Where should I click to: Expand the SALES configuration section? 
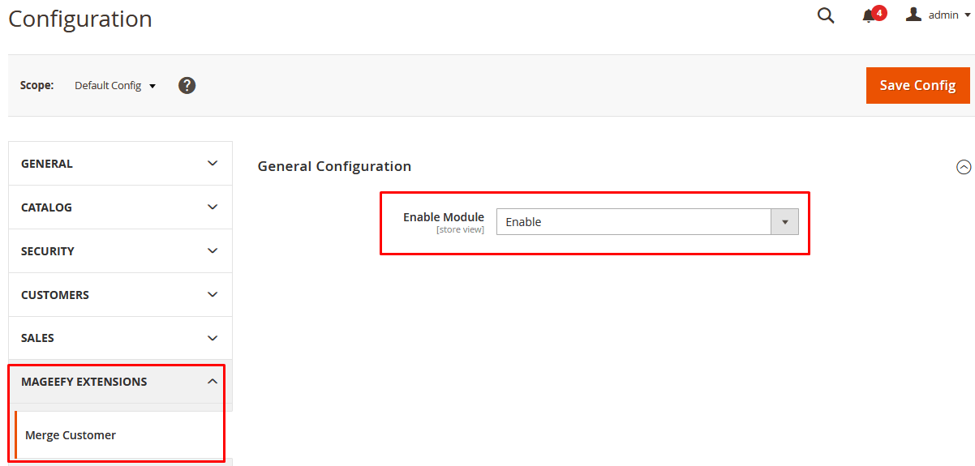(120, 338)
